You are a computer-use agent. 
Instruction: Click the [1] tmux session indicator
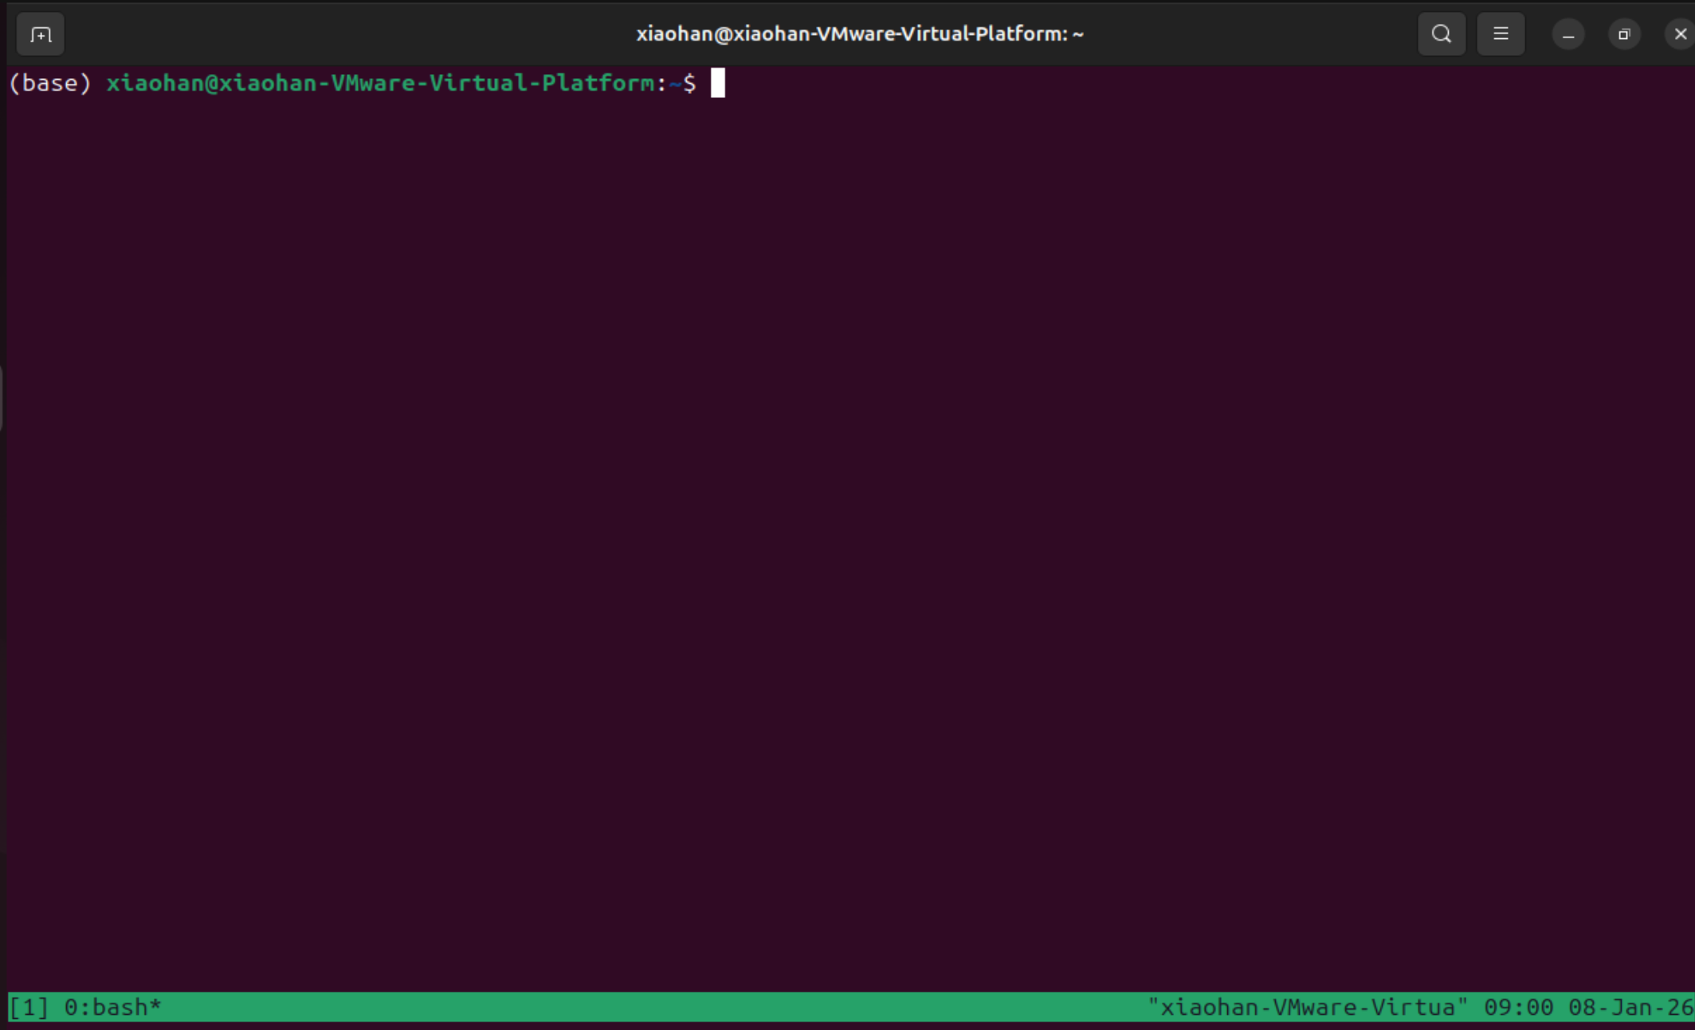click(29, 1007)
